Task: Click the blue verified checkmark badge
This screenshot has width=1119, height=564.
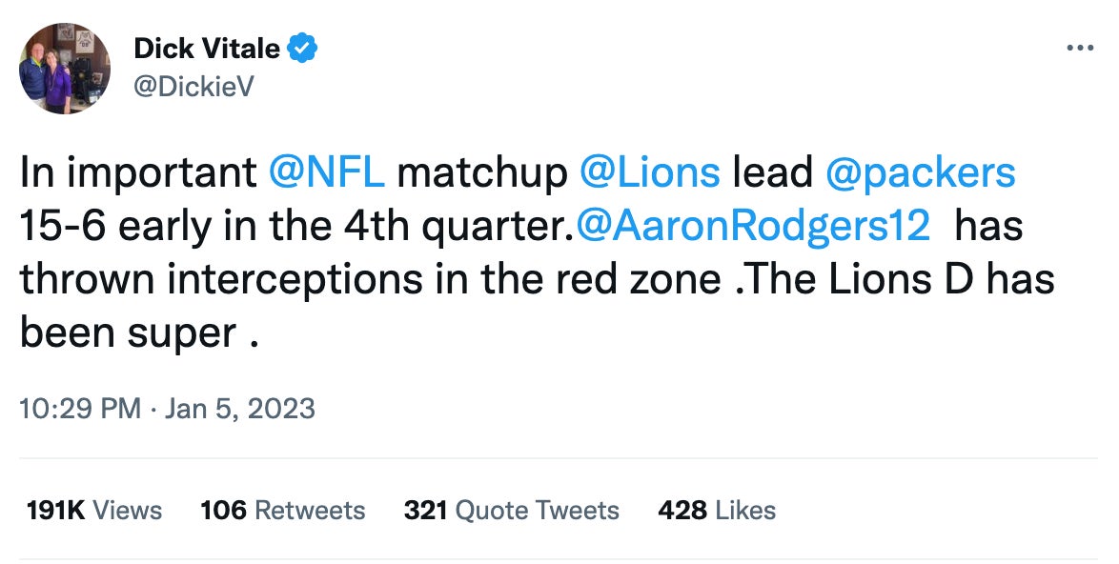Action: click(x=304, y=47)
